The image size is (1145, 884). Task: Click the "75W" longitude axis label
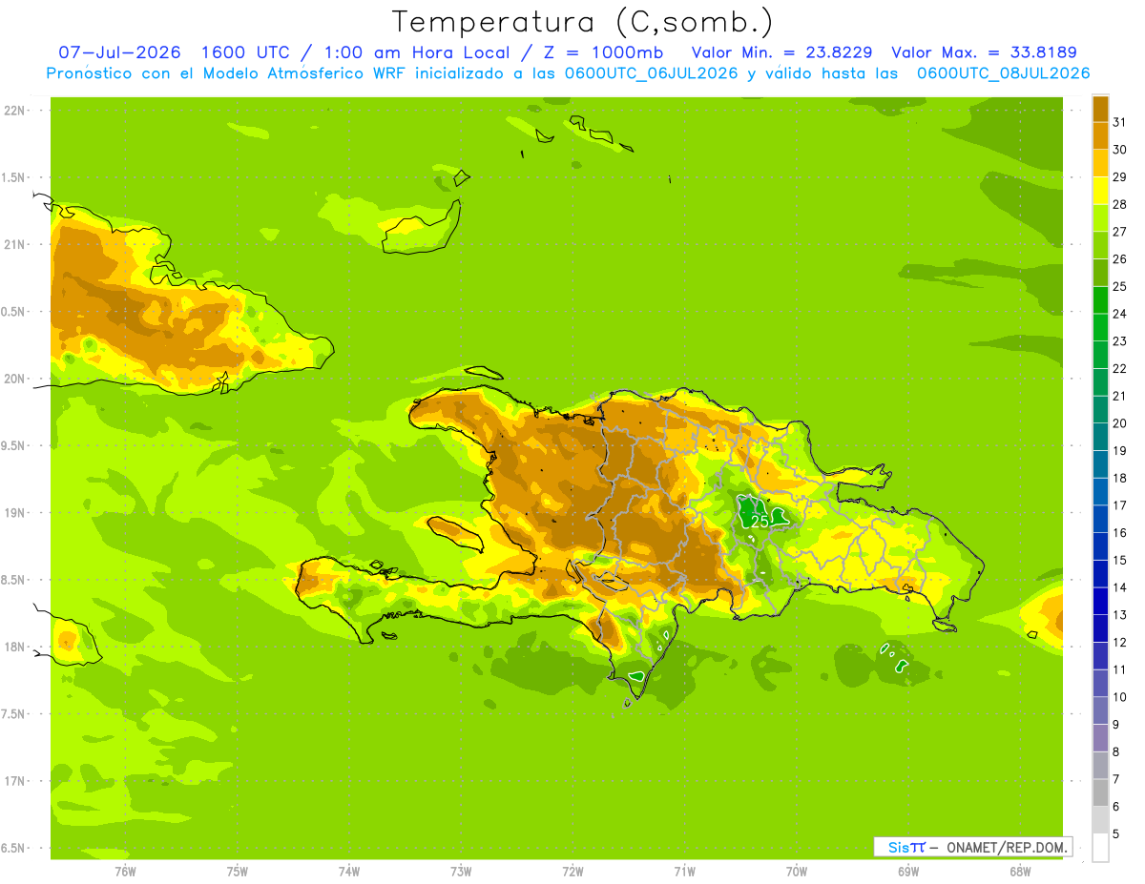pyautogui.click(x=238, y=872)
